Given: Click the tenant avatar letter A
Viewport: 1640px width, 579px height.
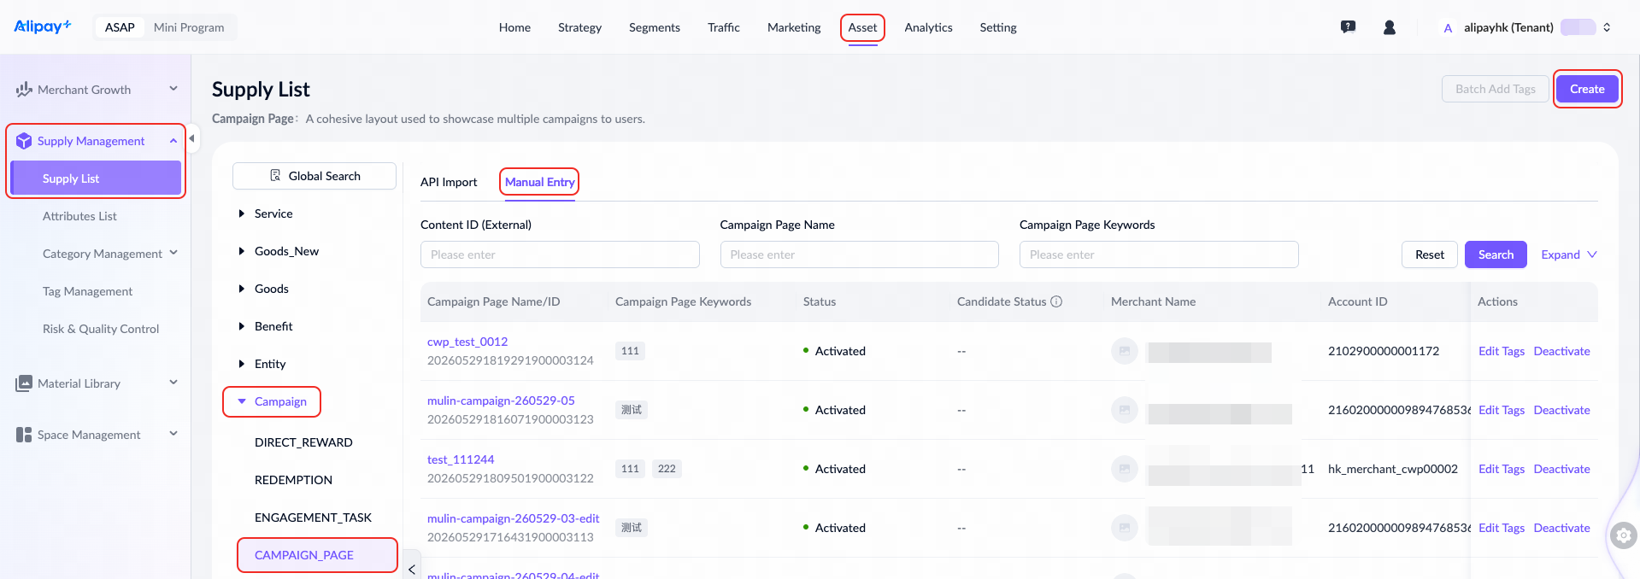Looking at the screenshot, I should (1448, 27).
